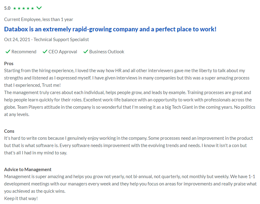260x204 pixels.
Task: Click the green checkmark beside Business Outlook
Action: 85,52
